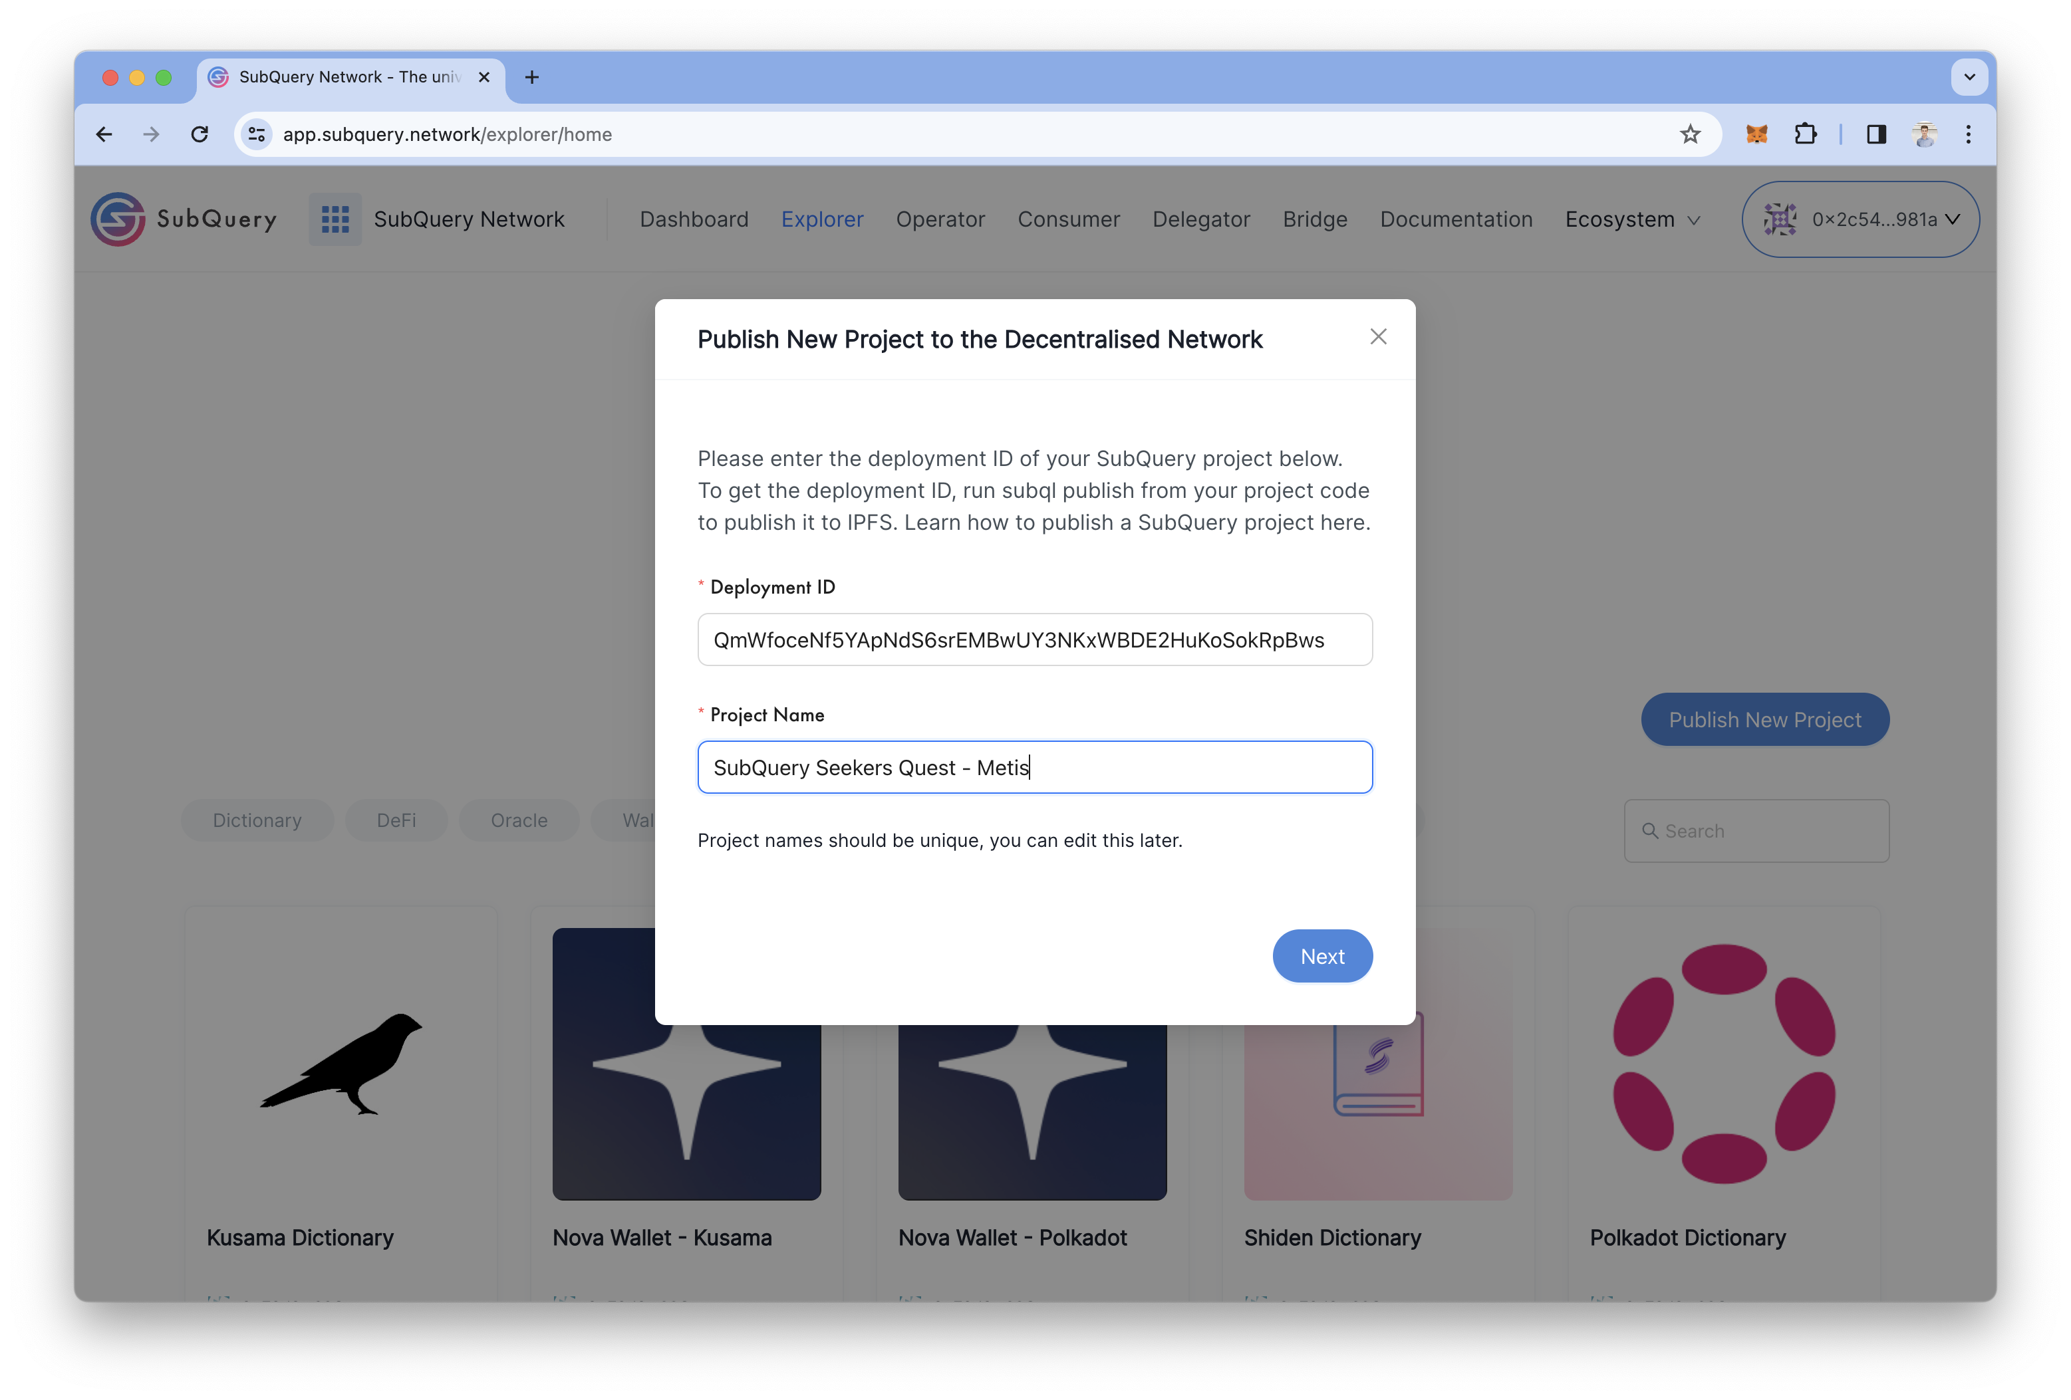Click the Publish New Project button
This screenshot has height=1400, width=2071.
[x=1764, y=719]
